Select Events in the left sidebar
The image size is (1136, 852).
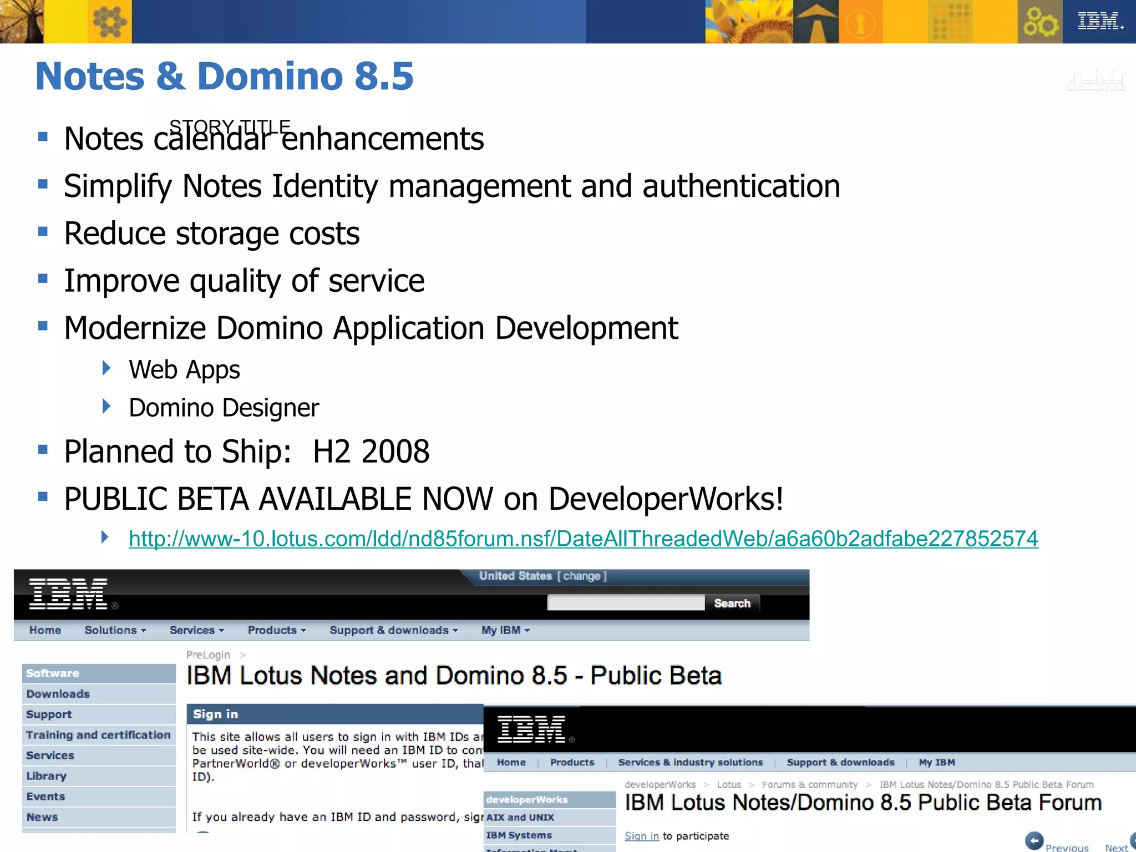pos(99,797)
